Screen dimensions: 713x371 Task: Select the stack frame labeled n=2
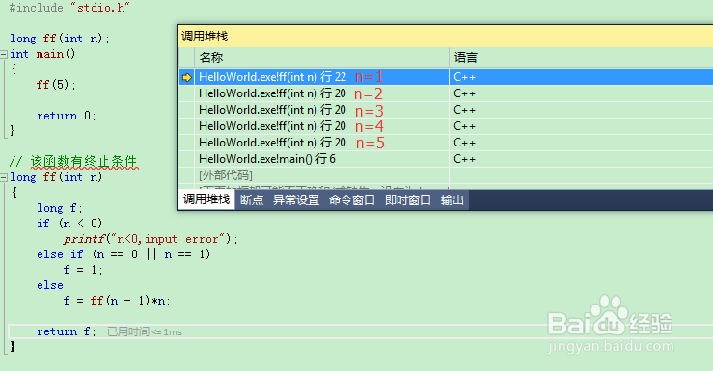[446, 93]
